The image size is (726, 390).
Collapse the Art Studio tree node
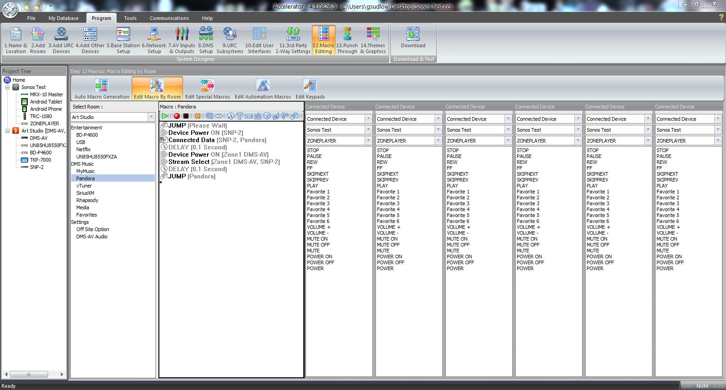click(x=8, y=131)
